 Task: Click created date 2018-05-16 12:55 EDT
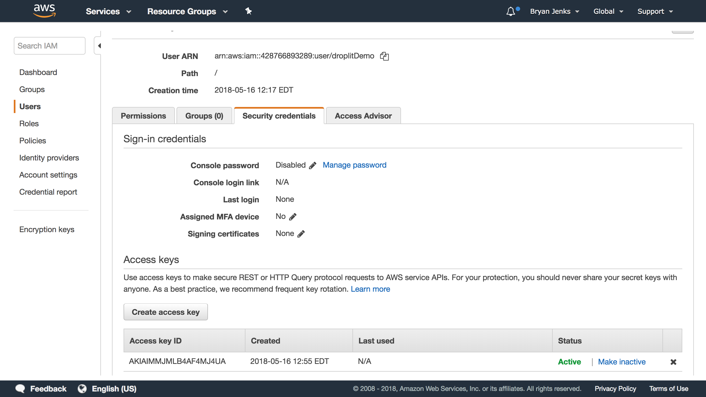(290, 361)
